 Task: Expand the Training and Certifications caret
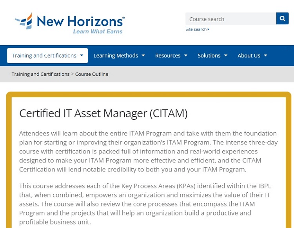(82, 55)
